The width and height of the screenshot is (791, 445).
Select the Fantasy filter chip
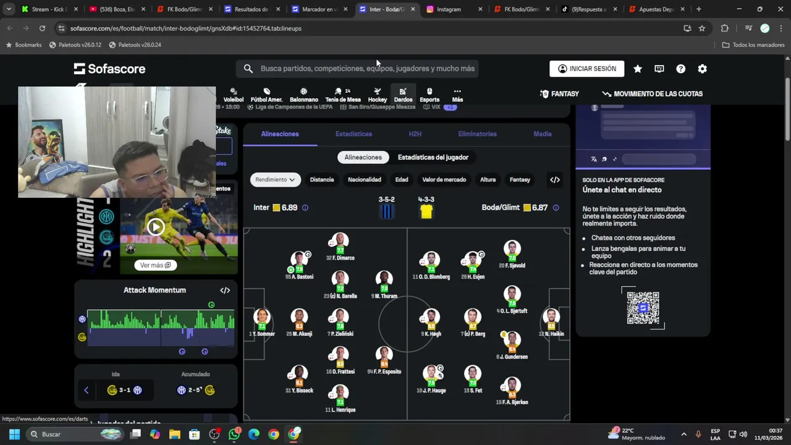tap(520, 180)
